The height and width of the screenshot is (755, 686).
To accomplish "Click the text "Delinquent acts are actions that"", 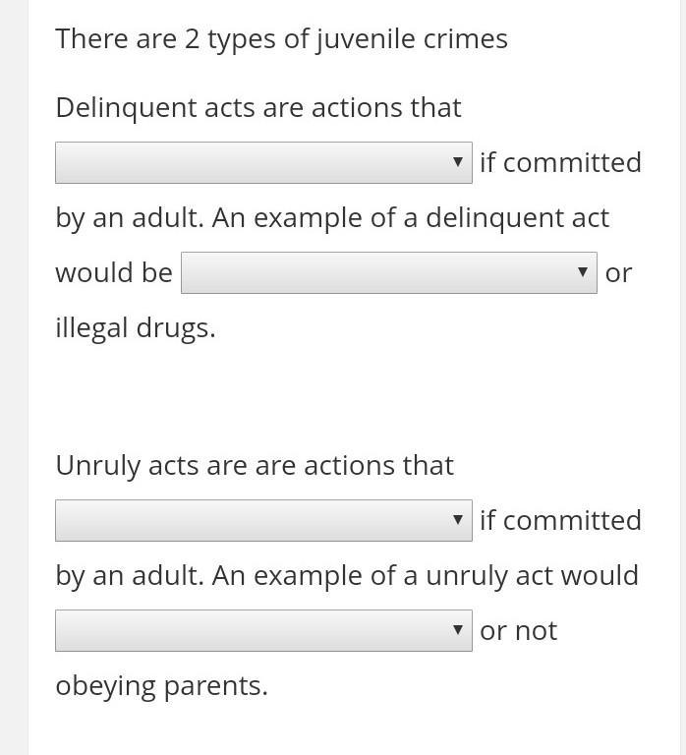I will 258,108.
